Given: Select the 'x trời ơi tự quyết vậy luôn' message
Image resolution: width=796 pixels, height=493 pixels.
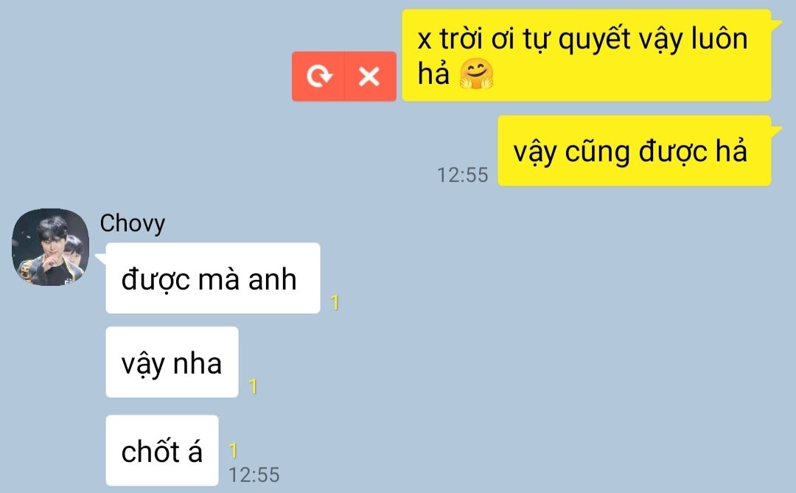Looking at the screenshot, I should (587, 55).
